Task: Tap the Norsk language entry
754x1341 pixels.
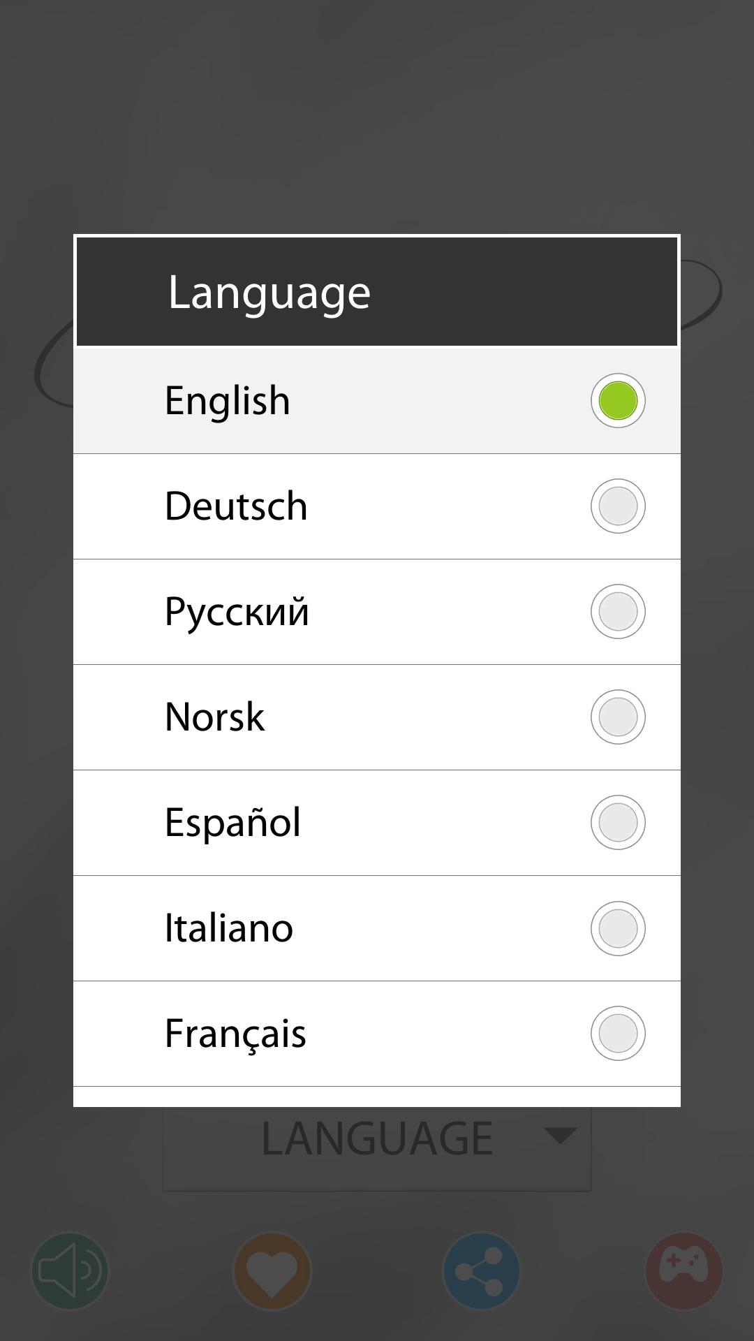Action: [214, 717]
